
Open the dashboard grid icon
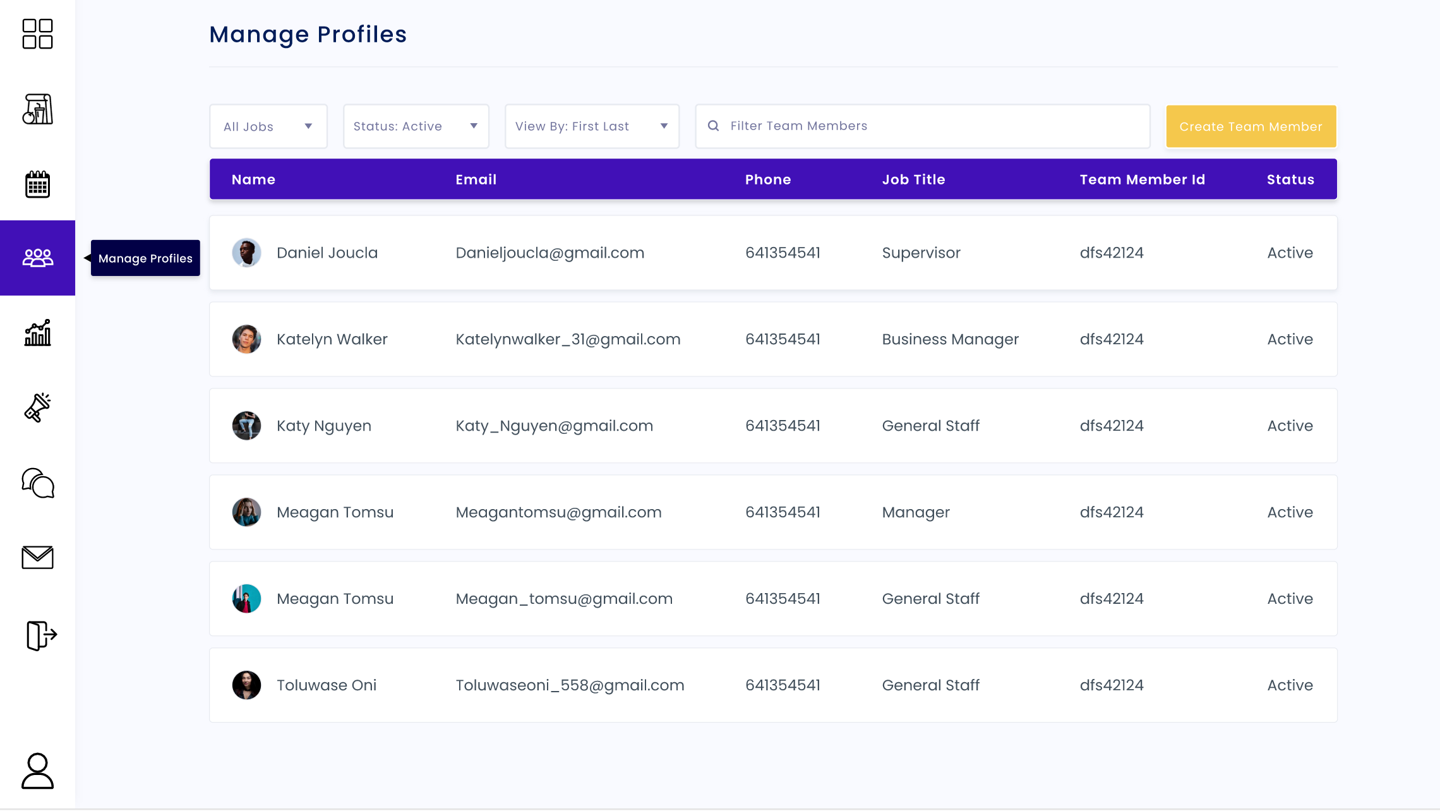[37, 34]
